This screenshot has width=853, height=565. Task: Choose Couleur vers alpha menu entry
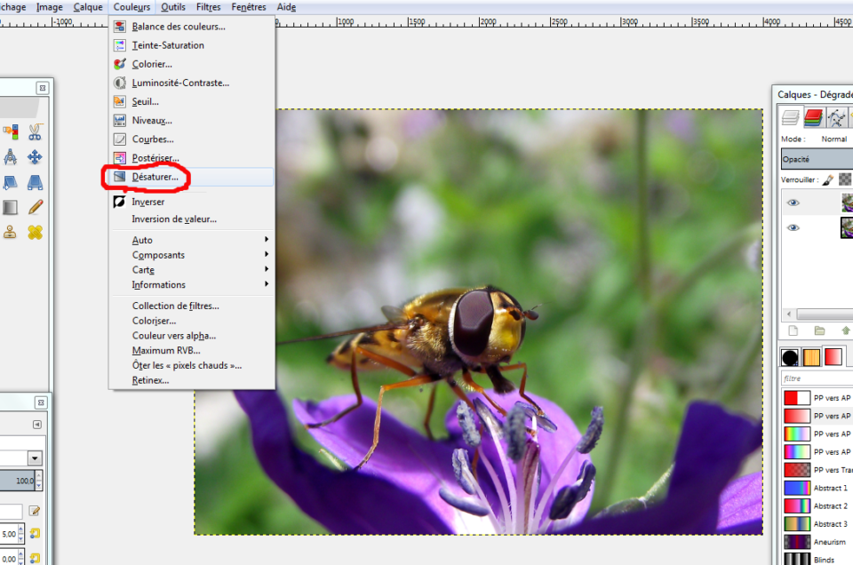pos(192,336)
